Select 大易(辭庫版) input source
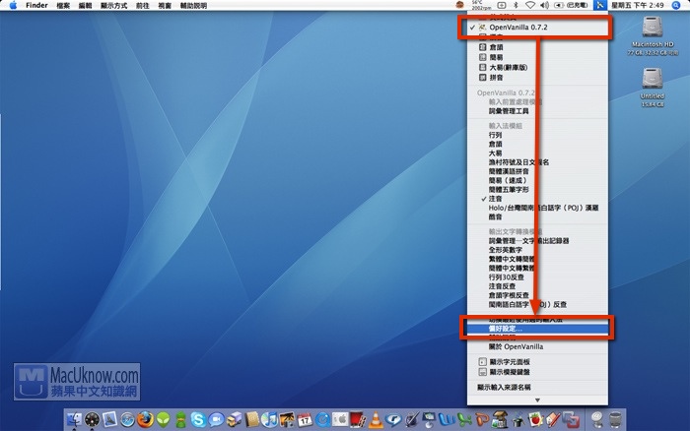690x431 pixels. [x=537, y=67]
